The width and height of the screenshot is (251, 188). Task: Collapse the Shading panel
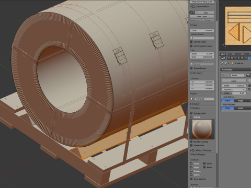click(x=191, y=108)
